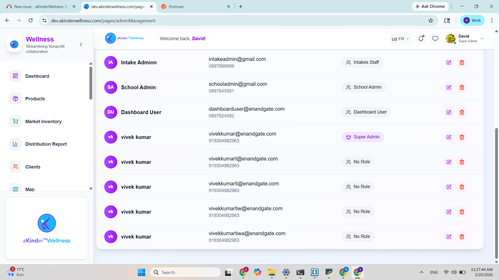Viewport: 499px width, 280px height.
Task: Bookmark this page with star icon
Action: click(x=431, y=20)
